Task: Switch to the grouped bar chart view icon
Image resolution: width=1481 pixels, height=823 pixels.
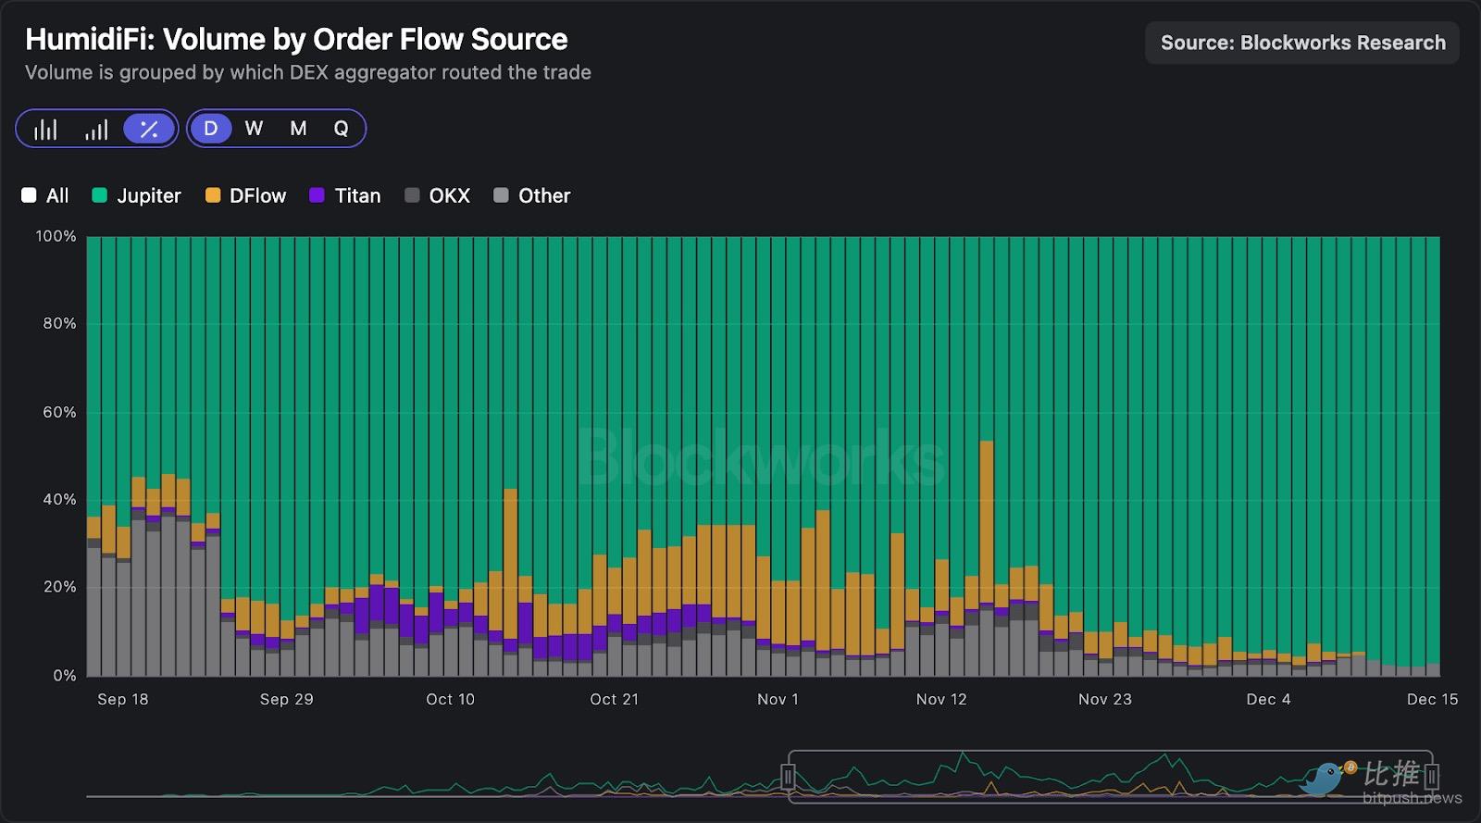Action: click(x=45, y=129)
